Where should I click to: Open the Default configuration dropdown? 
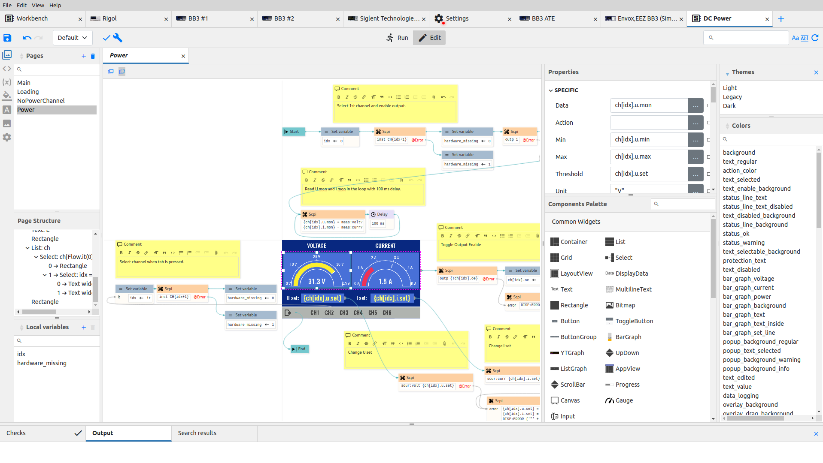click(73, 38)
